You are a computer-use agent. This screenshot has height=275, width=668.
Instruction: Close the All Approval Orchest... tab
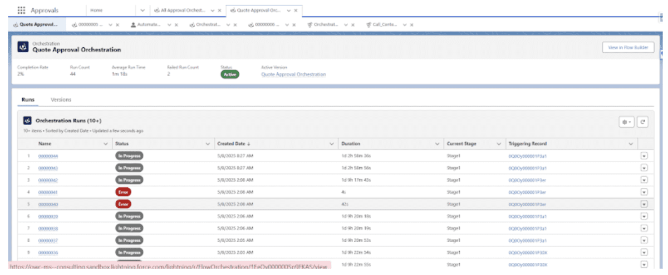(x=220, y=10)
